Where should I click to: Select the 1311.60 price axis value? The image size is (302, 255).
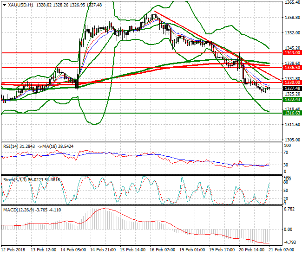(x=292, y=125)
